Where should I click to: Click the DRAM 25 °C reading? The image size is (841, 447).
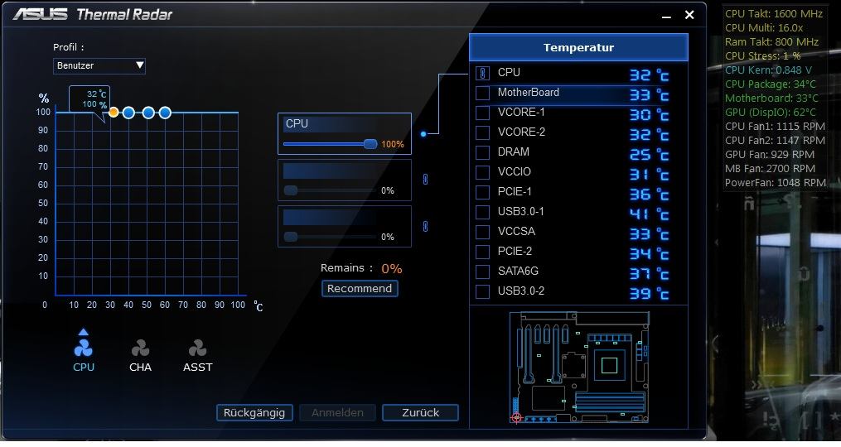[x=649, y=155]
